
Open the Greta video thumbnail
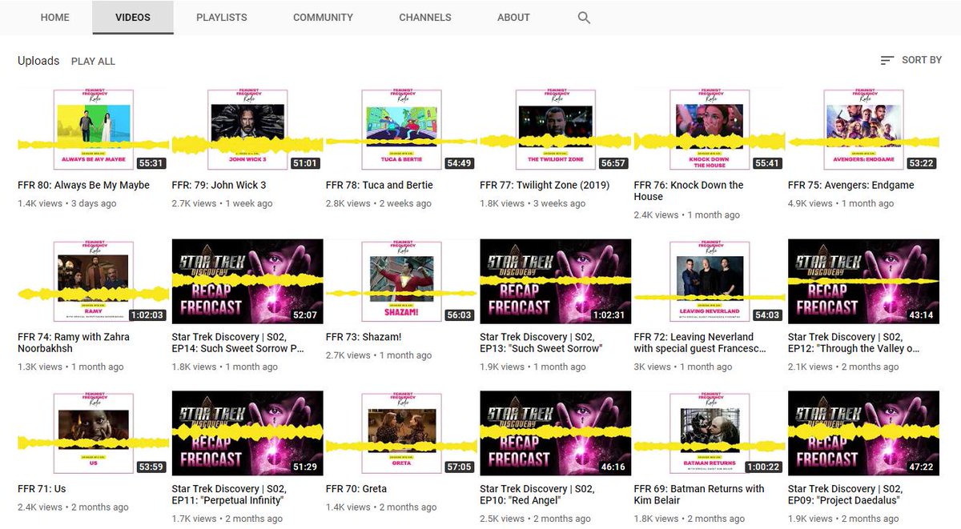[x=401, y=433]
